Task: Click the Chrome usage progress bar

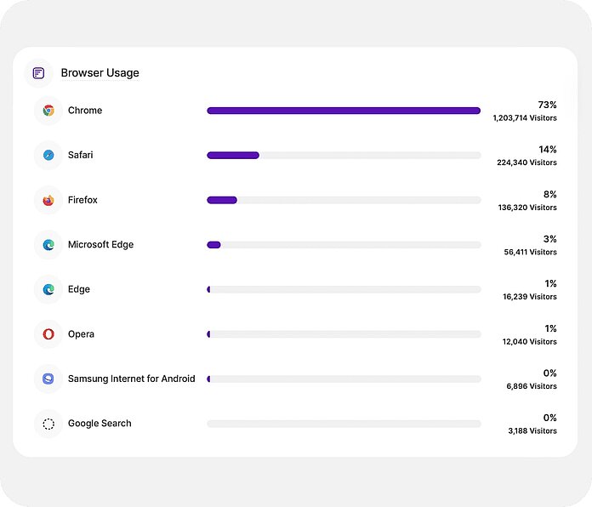Action: click(x=344, y=111)
